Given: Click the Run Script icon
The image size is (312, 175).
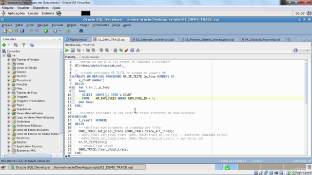Looking at the screenshot, I should pyautogui.click(x=73, y=50).
